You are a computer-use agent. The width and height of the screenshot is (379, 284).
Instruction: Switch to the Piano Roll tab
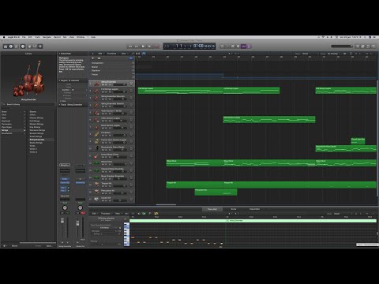tap(212, 209)
